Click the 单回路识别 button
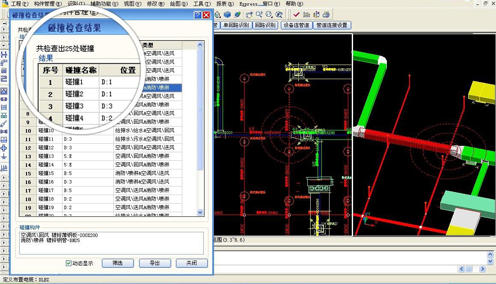496x284 pixels. point(236,25)
